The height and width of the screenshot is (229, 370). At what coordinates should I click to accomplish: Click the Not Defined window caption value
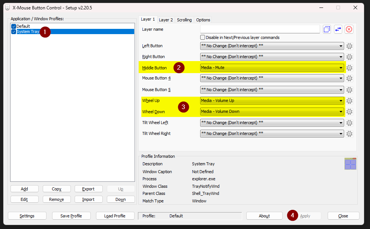(203, 172)
